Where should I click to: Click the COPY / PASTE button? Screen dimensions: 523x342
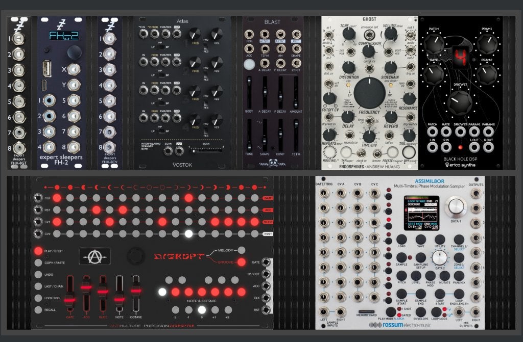[x=38, y=263]
